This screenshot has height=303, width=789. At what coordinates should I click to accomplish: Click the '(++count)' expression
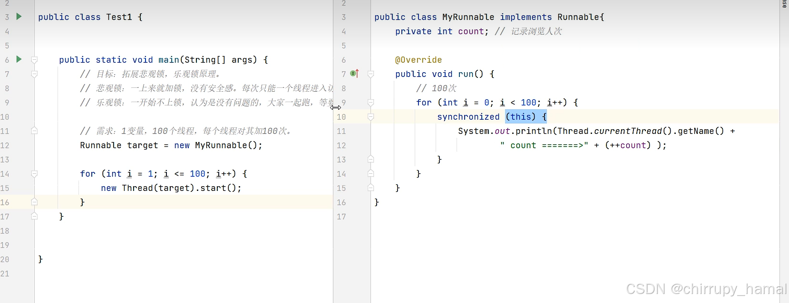coord(628,145)
